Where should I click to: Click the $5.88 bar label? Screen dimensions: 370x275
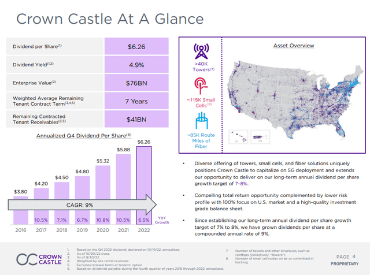pyautogui.click(x=123, y=150)
